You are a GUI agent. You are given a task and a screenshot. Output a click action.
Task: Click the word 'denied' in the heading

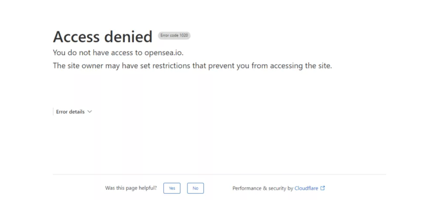[128, 37]
